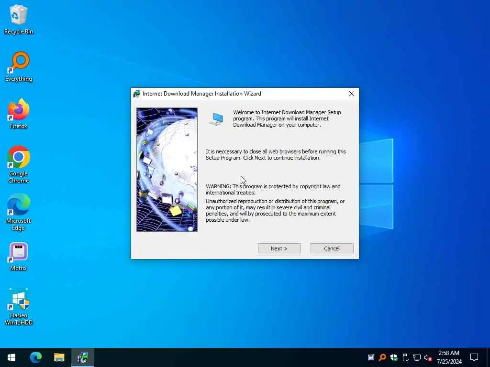Click the muted volume tray icon
Image resolution: width=490 pixels, height=367 pixels.
(x=428, y=357)
